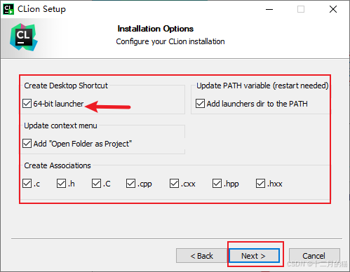
Task: Click the CLion logo in header
Action: tap(24, 37)
